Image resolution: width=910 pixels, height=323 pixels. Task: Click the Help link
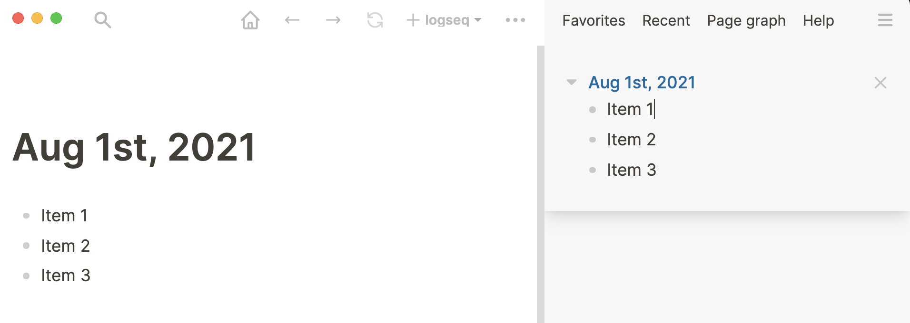(x=818, y=20)
